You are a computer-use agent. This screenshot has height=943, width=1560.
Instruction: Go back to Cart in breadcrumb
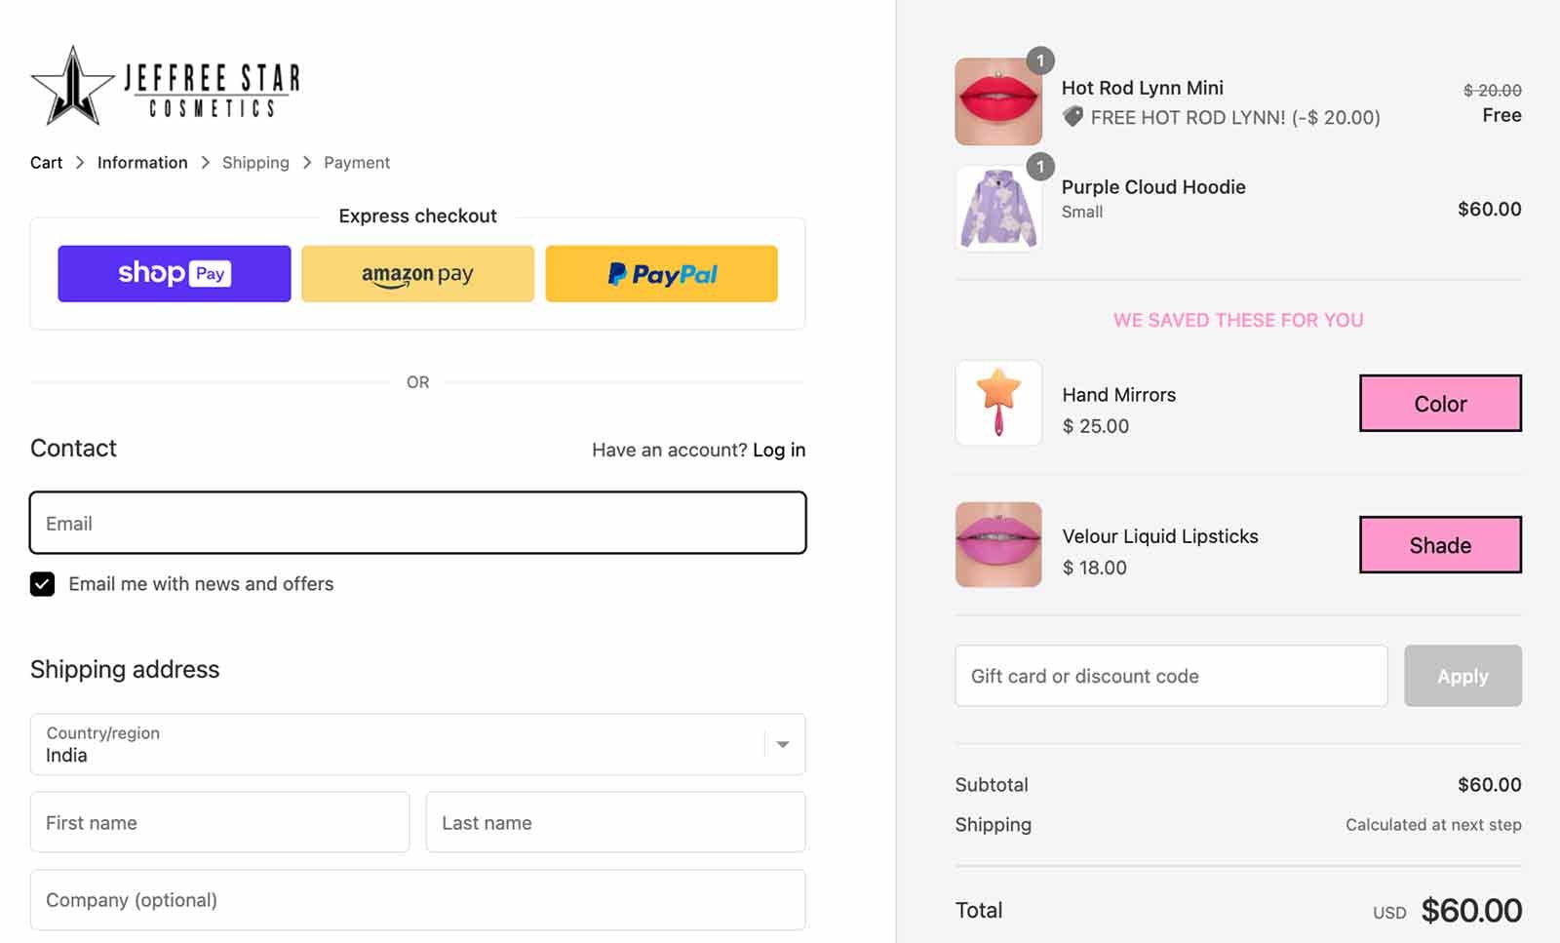(x=46, y=163)
